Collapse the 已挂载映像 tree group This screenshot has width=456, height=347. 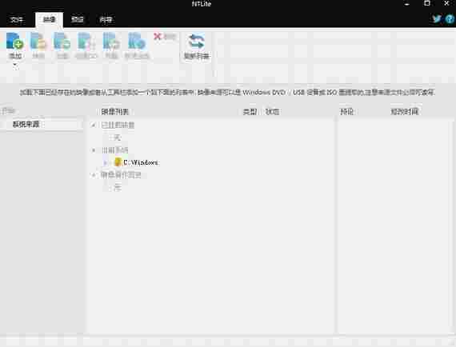point(94,126)
